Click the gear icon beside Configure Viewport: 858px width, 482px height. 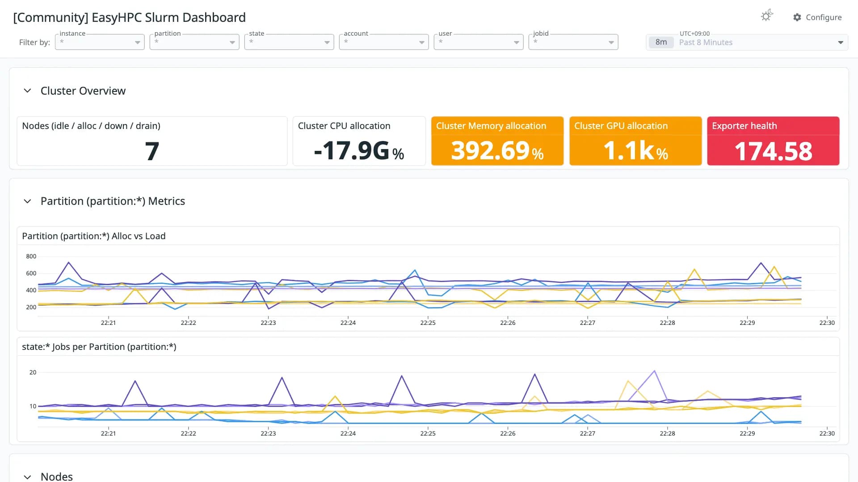pos(797,17)
